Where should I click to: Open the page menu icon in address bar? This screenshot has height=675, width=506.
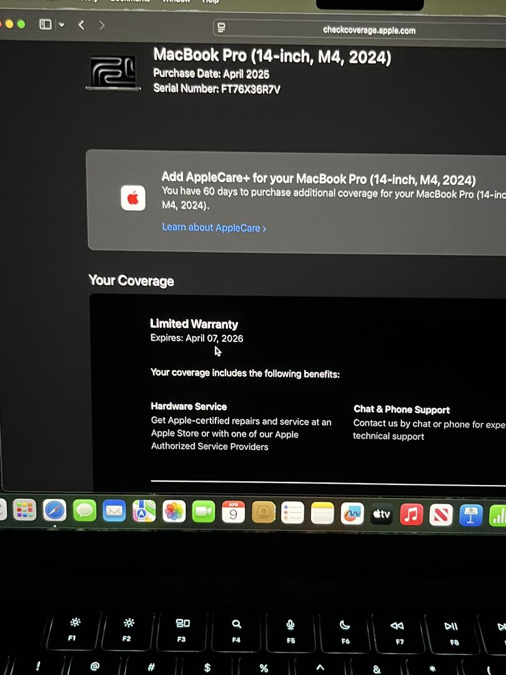tap(222, 28)
